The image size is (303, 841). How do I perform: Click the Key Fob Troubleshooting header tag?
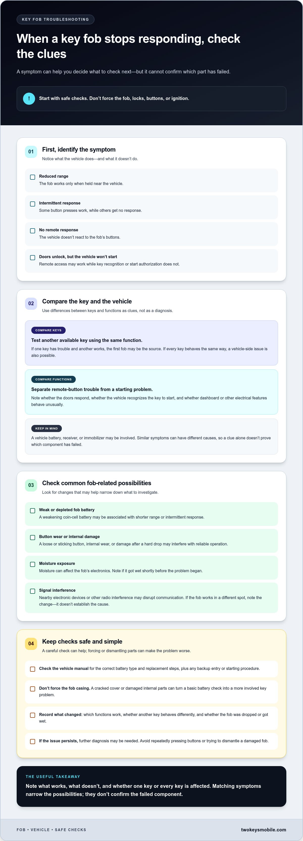55,19
